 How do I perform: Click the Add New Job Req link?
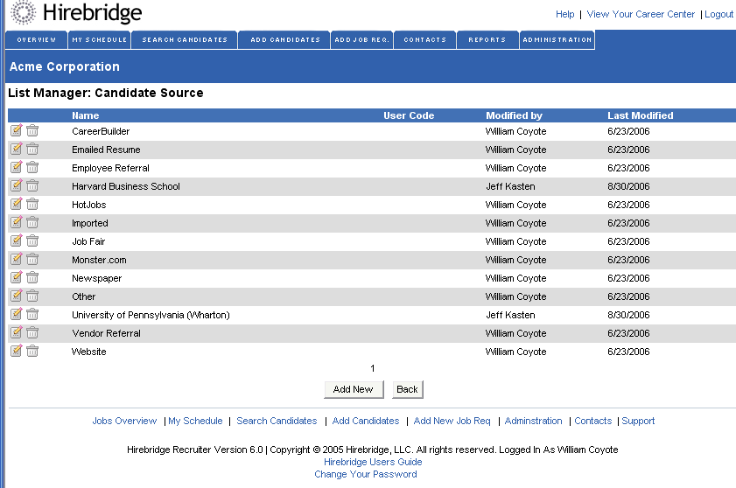click(x=452, y=421)
